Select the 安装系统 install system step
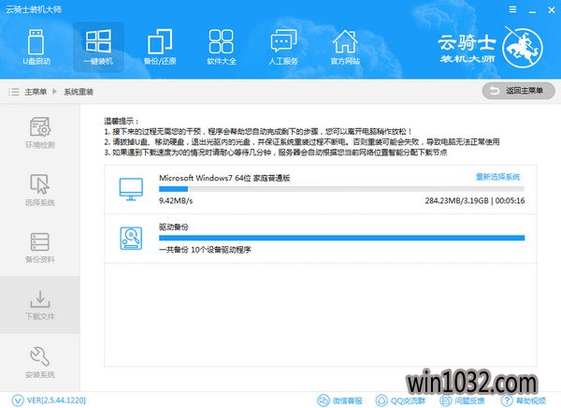 point(40,362)
